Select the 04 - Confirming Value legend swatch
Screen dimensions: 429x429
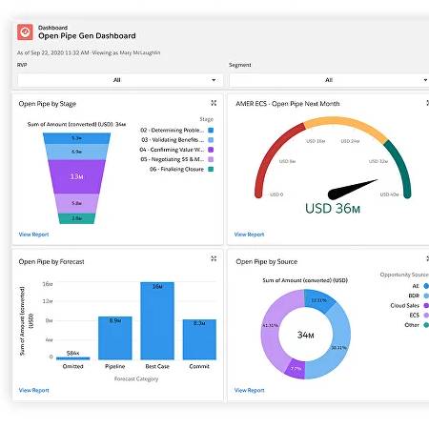click(x=211, y=150)
